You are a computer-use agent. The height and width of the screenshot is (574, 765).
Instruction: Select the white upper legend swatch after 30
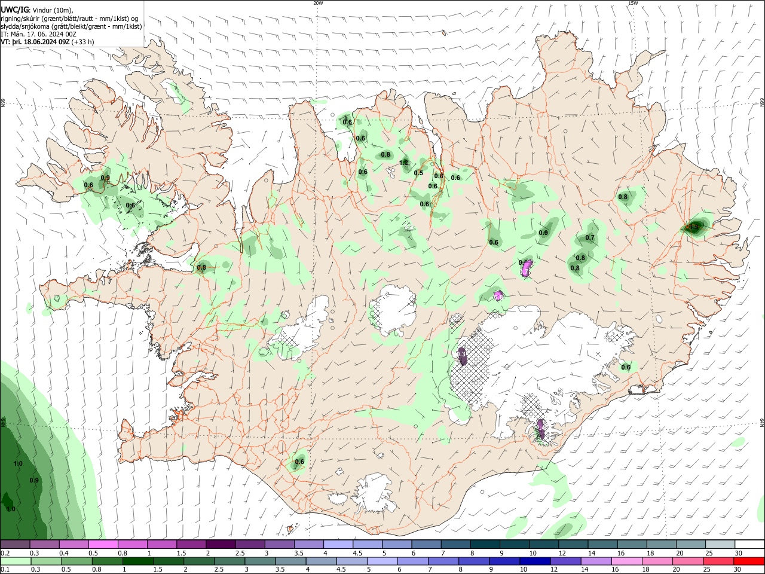point(748,545)
